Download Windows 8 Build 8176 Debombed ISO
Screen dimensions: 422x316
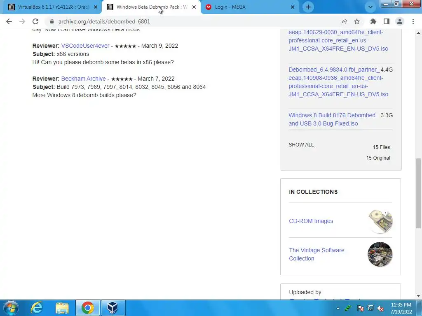click(x=332, y=119)
